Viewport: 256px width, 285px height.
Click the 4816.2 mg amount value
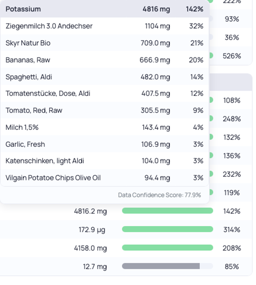[x=90, y=211]
